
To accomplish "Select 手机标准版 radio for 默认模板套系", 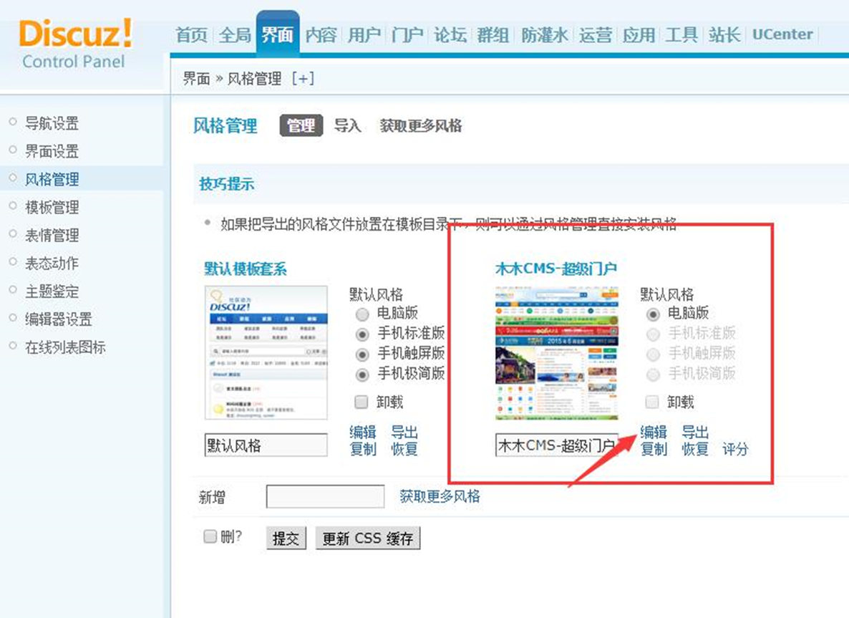I will pos(362,334).
